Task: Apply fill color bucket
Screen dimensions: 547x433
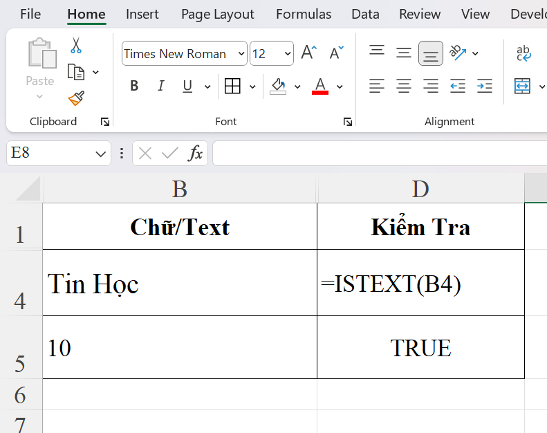Action: pyautogui.click(x=278, y=86)
